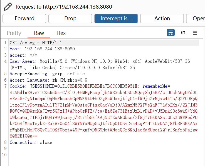Click the Drop button
The height and width of the screenshot is (166, 205).
coord(70,19)
